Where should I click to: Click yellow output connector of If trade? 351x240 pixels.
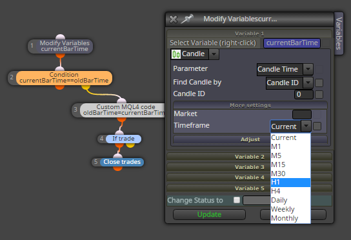tap(130, 145)
